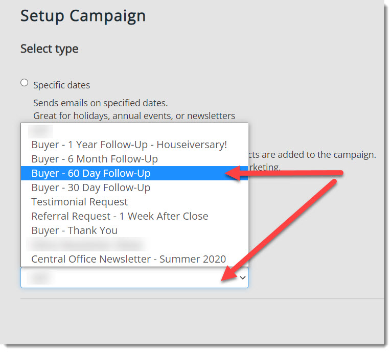The width and height of the screenshot is (392, 352).
Task: Click the campaign select box field
Action: pos(128,277)
